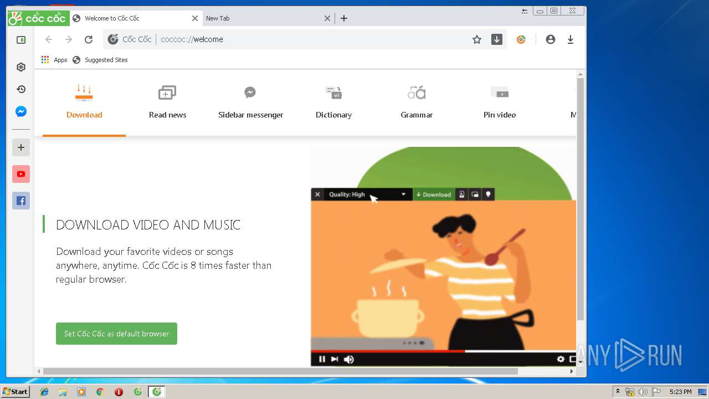The width and height of the screenshot is (709, 399).
Task: Open a new browser tab
Action: (x=344, y=18)
